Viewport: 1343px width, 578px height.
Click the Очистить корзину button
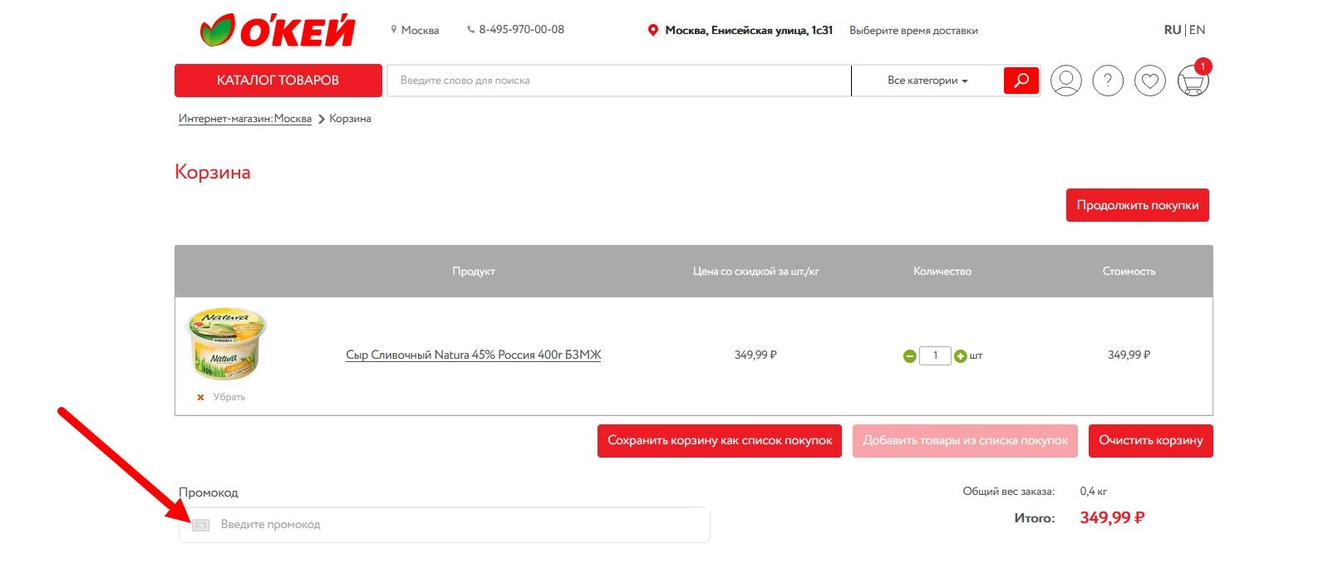[x=1150, y=441]
